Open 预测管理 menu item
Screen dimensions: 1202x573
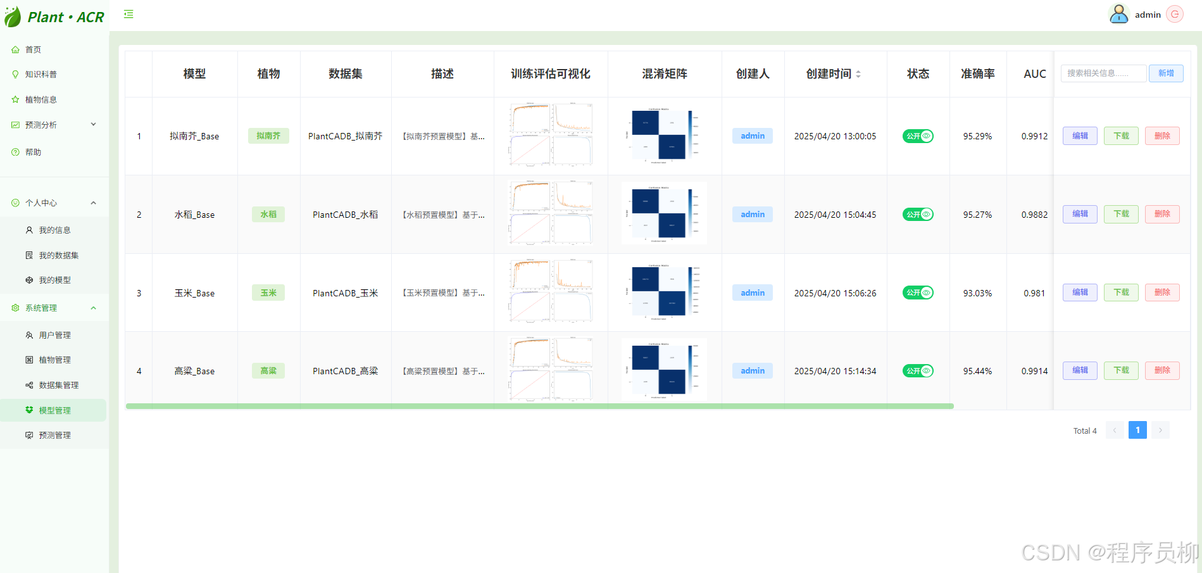pyautogui.click(x=54, y=435)
